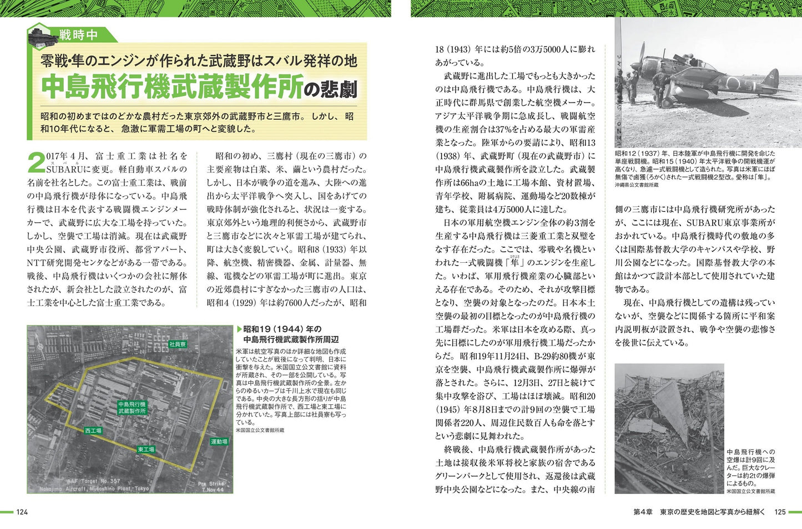This screenshot has height=529, width=802.
Task: Click the 零戦・隼のエンジン subtitle headline
Action: click(x=199, y=60)
